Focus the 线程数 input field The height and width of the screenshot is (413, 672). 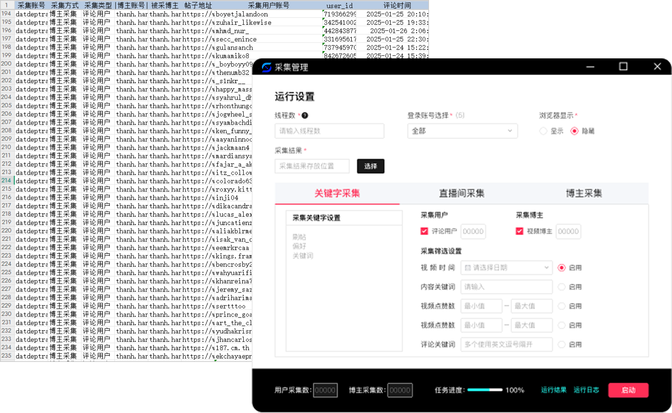329,131
